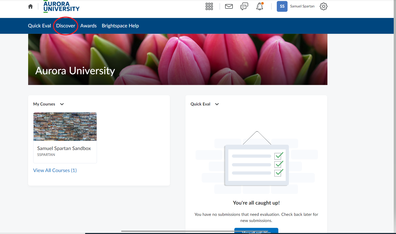Click the SS user avatar
This screenshot has width=396, height=234.
282,6
